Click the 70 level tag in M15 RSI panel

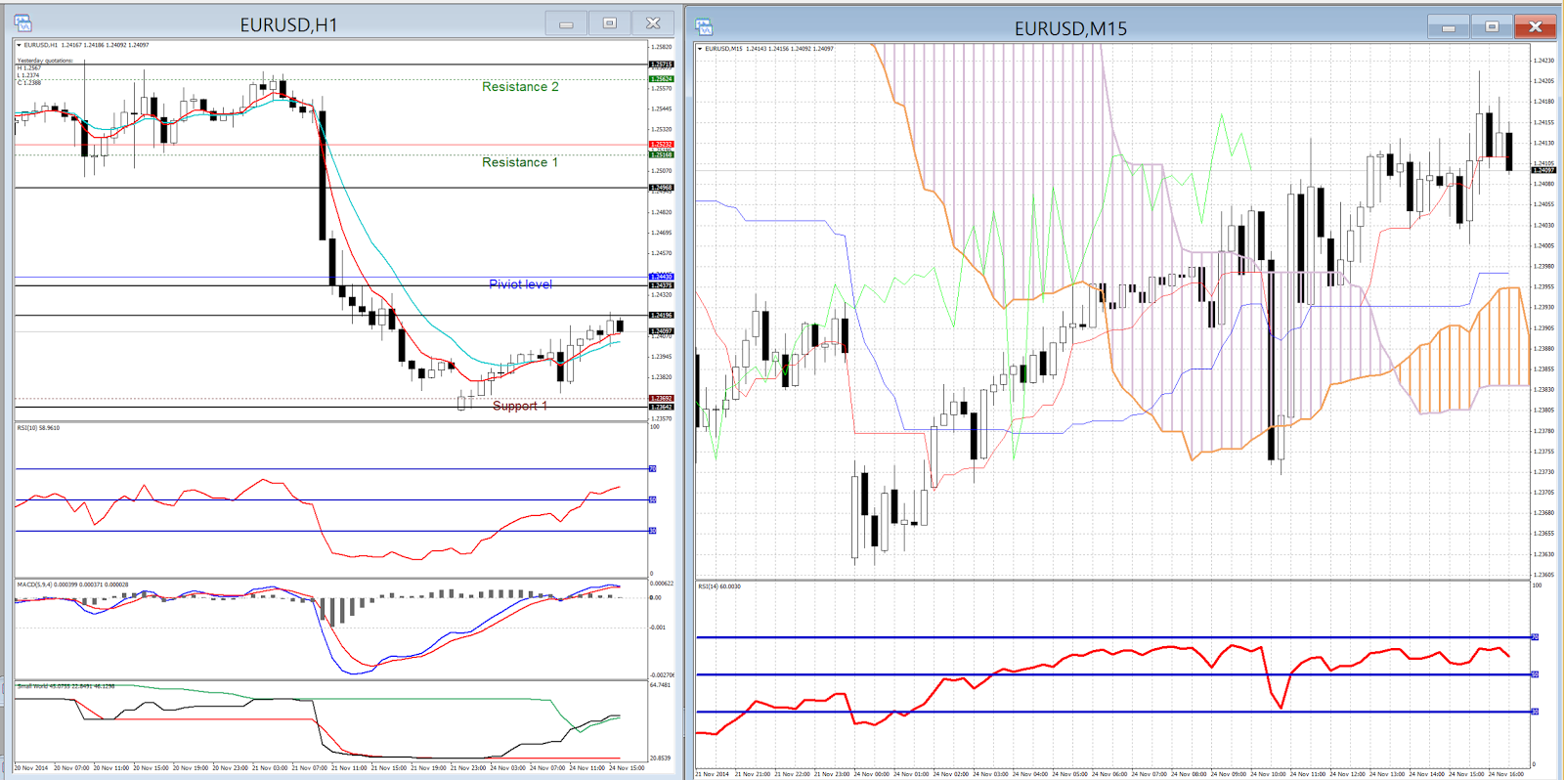click(x=1535, y=637)
